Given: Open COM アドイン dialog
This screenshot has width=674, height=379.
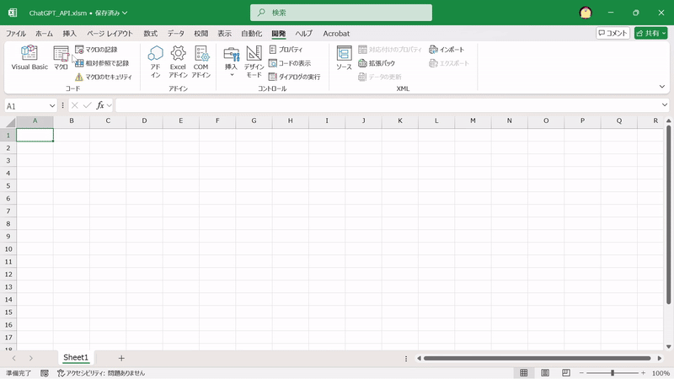Looking at the screenshot, I should click(201, 61).
